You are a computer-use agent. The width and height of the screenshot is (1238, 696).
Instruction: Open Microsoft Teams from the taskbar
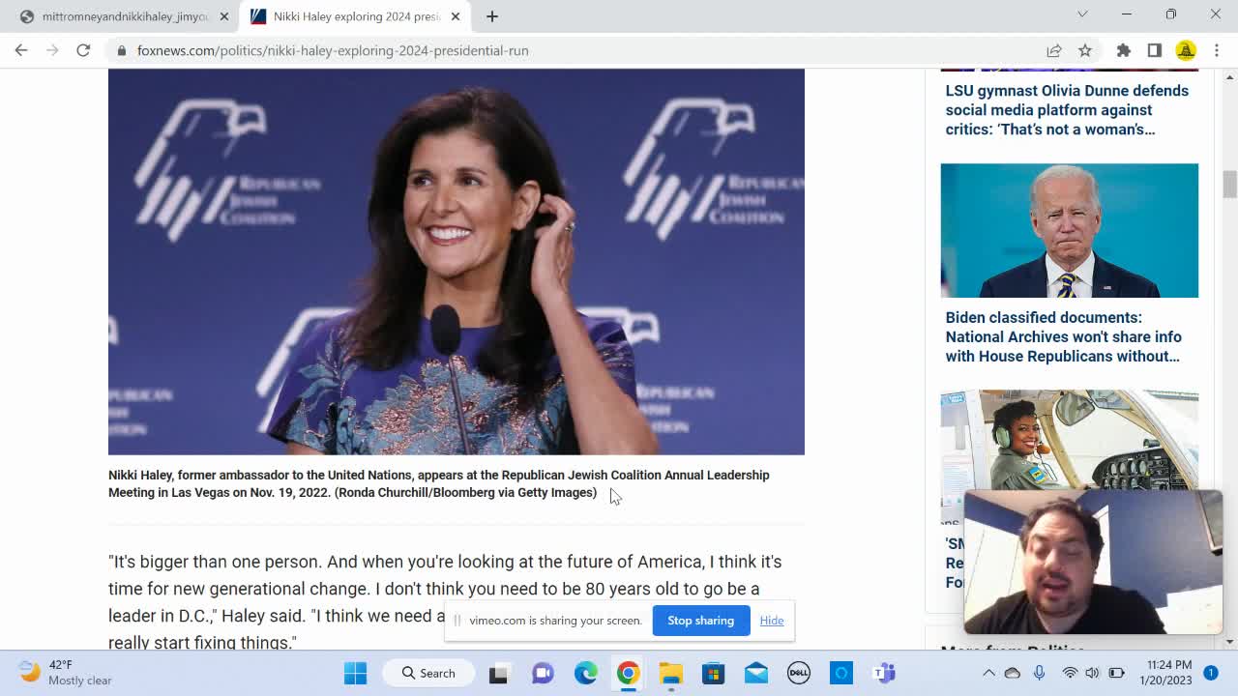pyautogui.click(x=884, y=673)
